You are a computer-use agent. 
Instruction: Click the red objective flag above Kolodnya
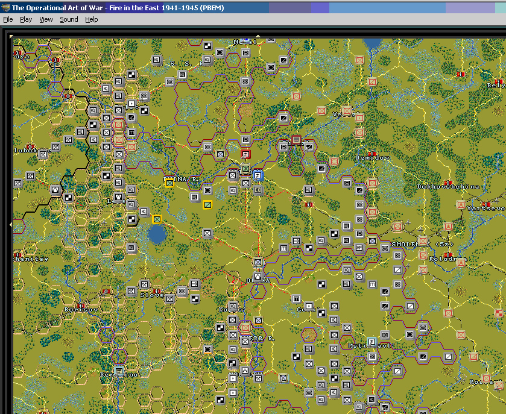(x=447, y=255)
